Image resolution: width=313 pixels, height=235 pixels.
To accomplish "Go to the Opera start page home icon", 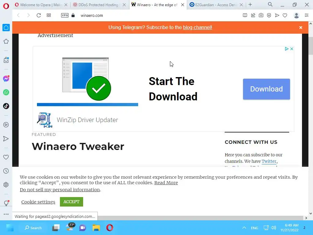I will [6, 28].
